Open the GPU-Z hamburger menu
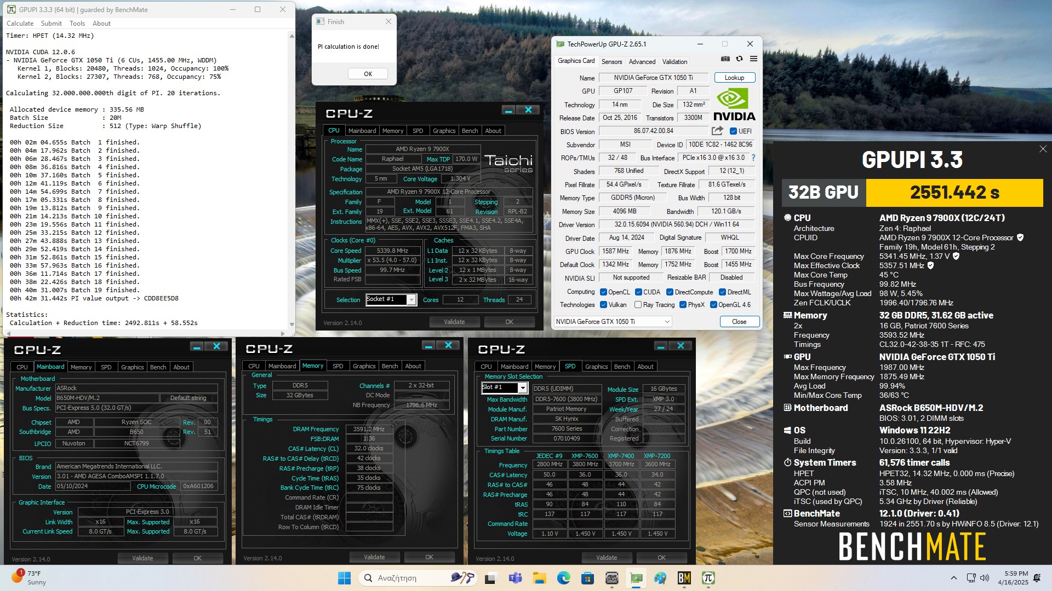The image size is (1052, 591). click(x=753, y=59)
